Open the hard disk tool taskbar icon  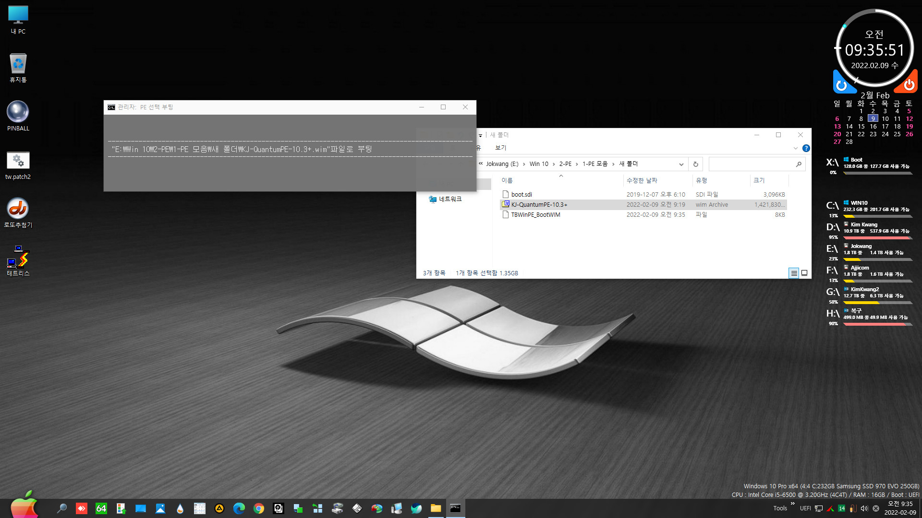[x=279, y=508]
